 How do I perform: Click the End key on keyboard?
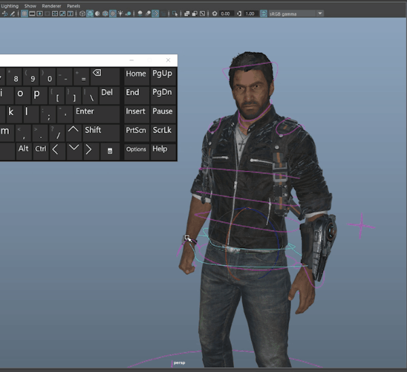tap(136, 95)
